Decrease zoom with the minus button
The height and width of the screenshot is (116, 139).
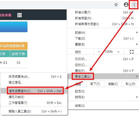[99, 52]
